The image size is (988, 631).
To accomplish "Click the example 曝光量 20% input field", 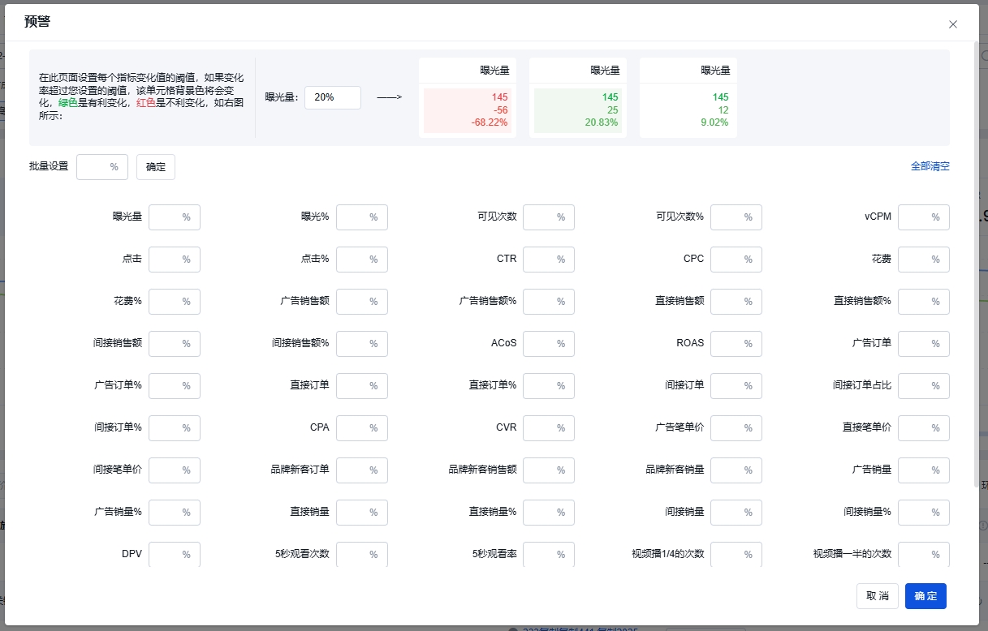I will coord(332,97).
